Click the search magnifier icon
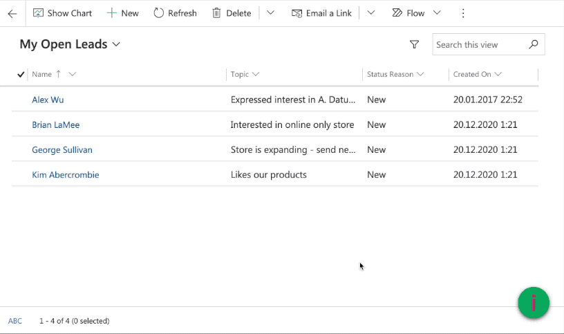The image size is (564, 334). (x=533, y=44)
